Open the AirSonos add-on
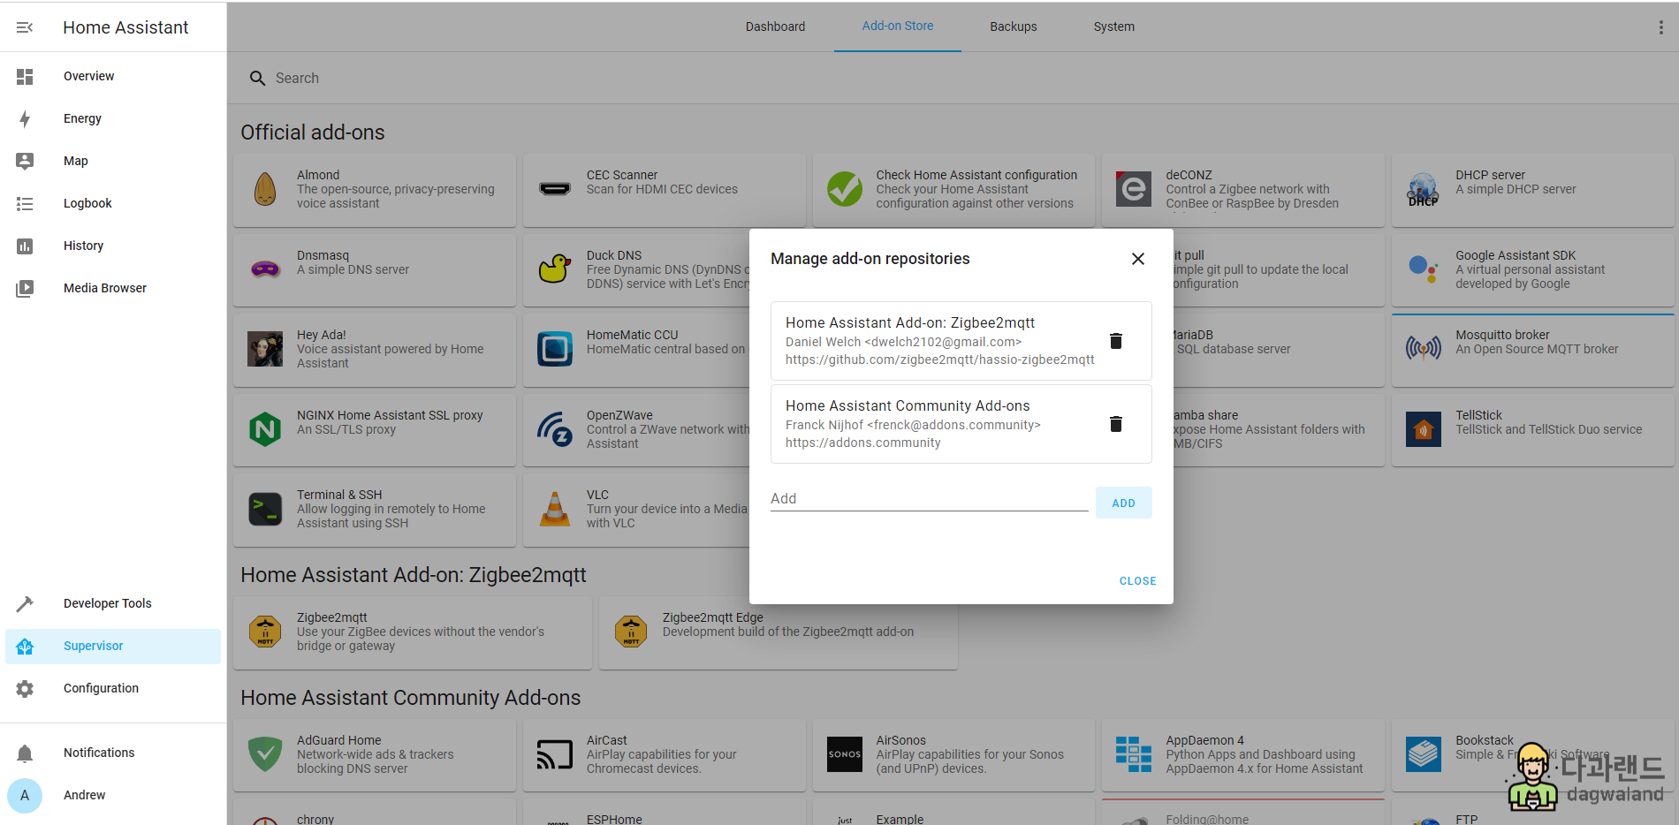Viewport: 1679px width, 825px height. (953, 755)
